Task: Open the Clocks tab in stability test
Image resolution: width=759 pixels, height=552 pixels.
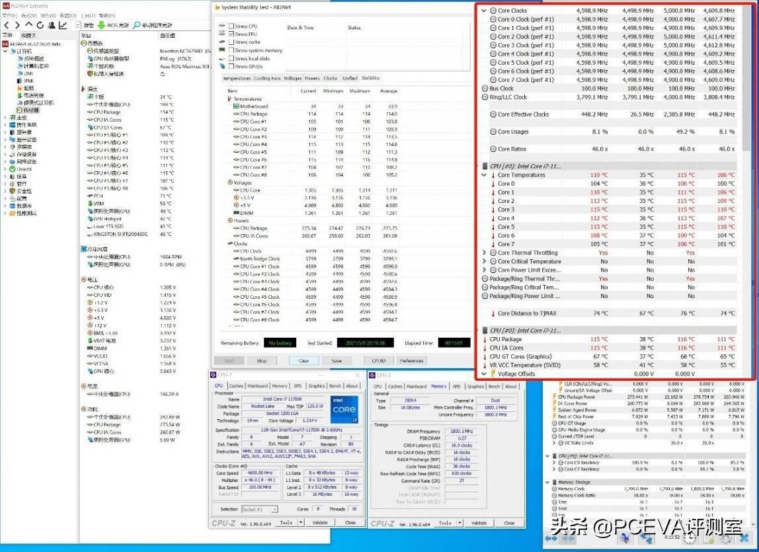Action: 331,78
